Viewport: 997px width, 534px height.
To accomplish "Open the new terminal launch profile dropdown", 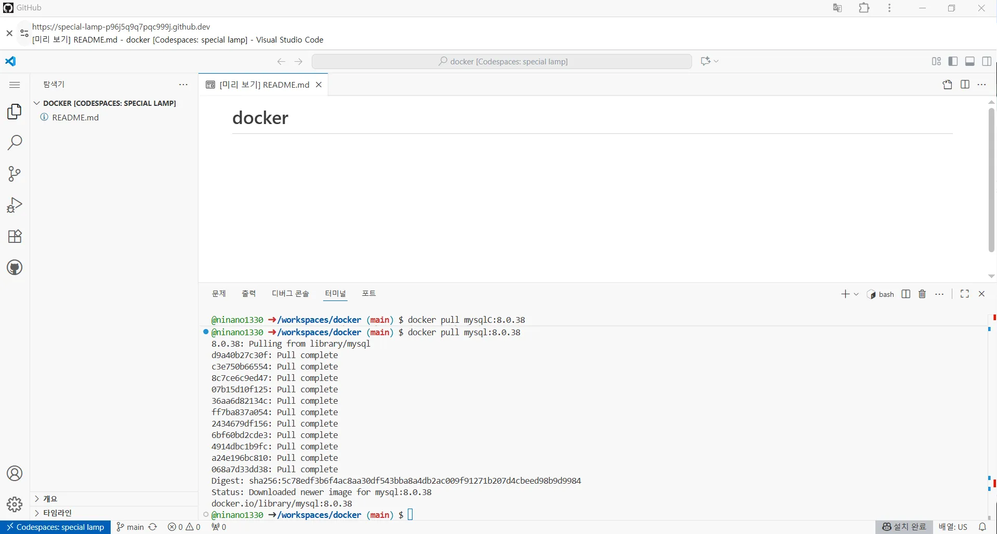I will (x=856, y=294).
